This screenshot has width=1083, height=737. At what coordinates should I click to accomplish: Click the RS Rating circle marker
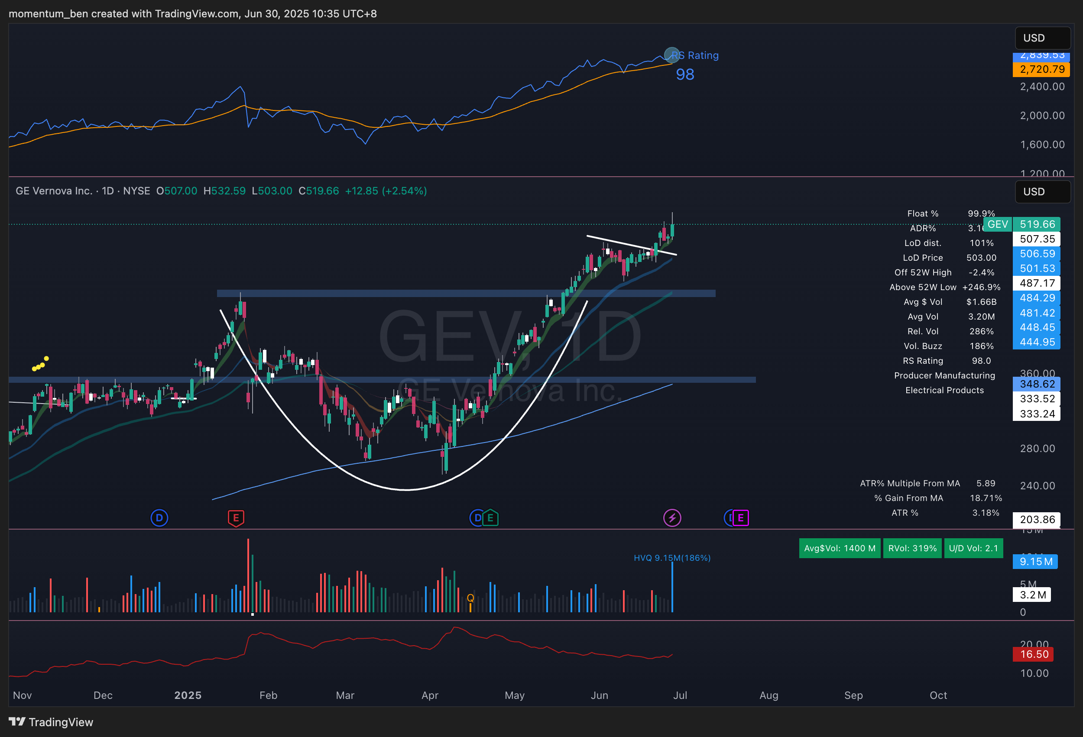click(x=671, y=55)
